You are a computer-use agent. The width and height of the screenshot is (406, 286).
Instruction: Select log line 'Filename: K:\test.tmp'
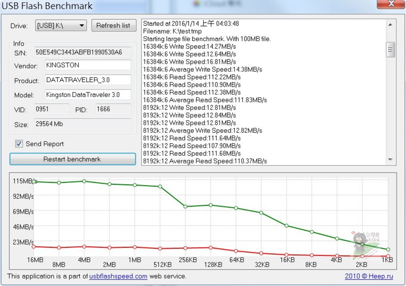point(172,31)
